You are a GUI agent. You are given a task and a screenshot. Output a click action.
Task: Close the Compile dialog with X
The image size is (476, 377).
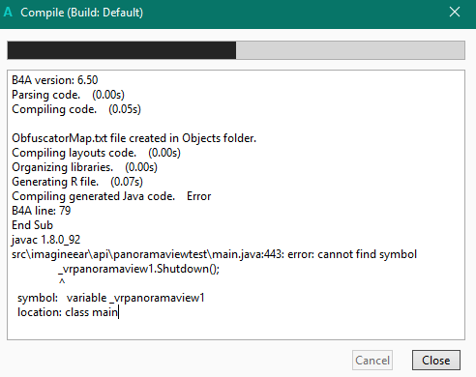(455, 13)
